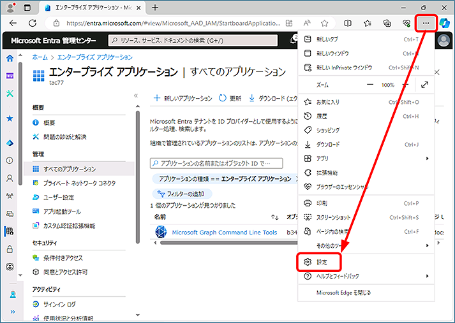This screenshot has height=323, width=455.
Task: Click フィルターの追加 button
Action: point(183,194)
